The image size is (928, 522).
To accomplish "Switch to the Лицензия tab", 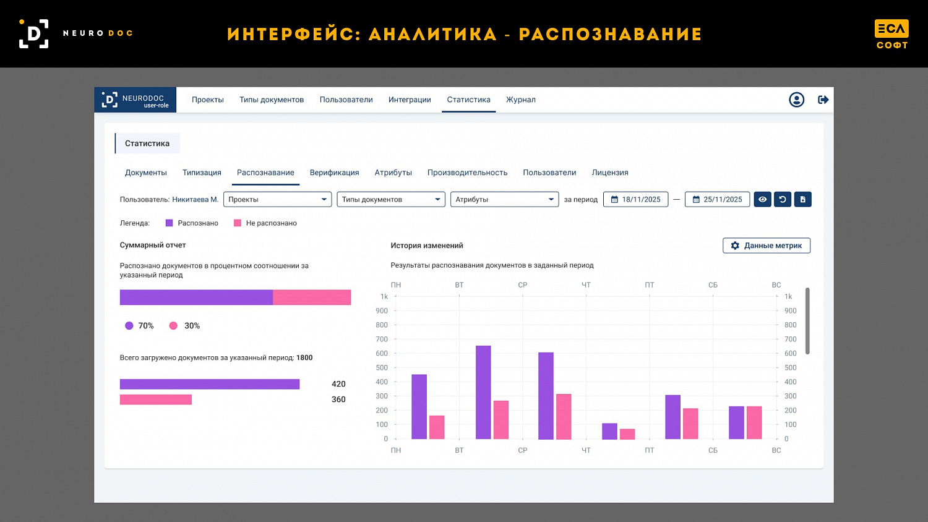I will (610, 173).
